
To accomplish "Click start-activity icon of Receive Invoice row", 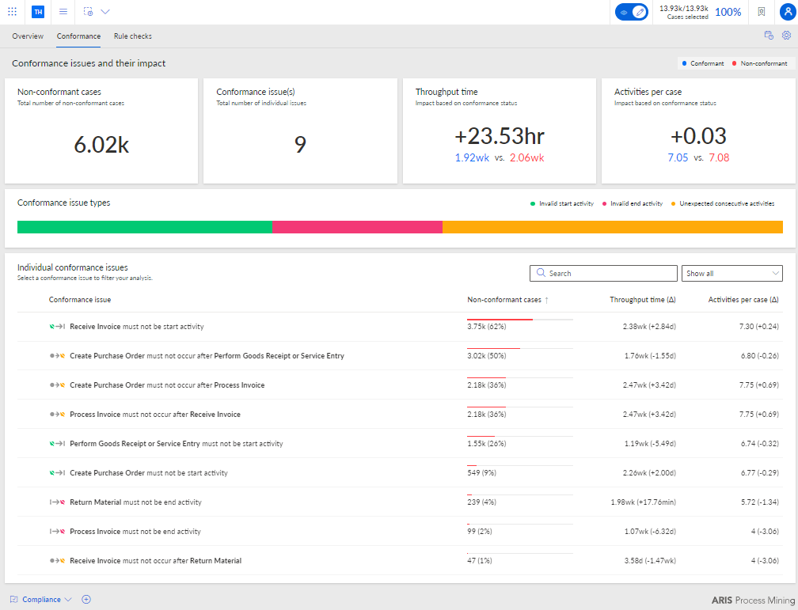I will 57,327.
